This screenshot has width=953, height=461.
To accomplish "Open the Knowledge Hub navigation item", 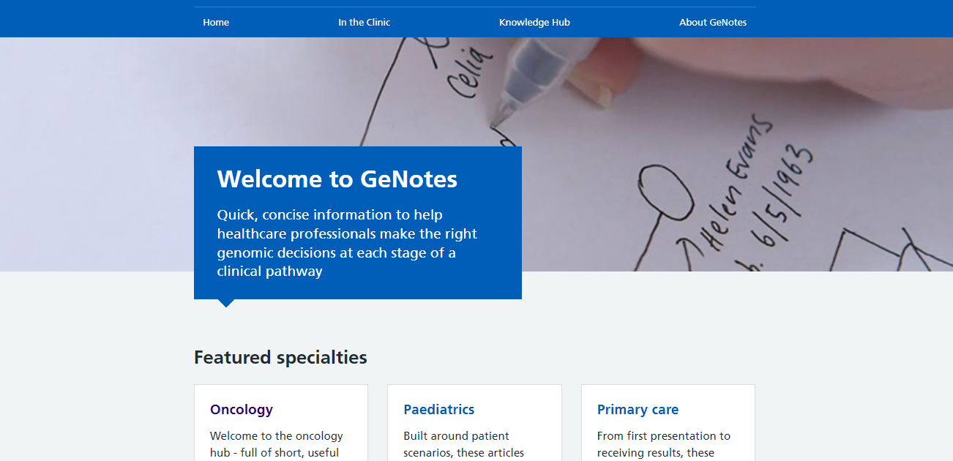I will 534,23.
